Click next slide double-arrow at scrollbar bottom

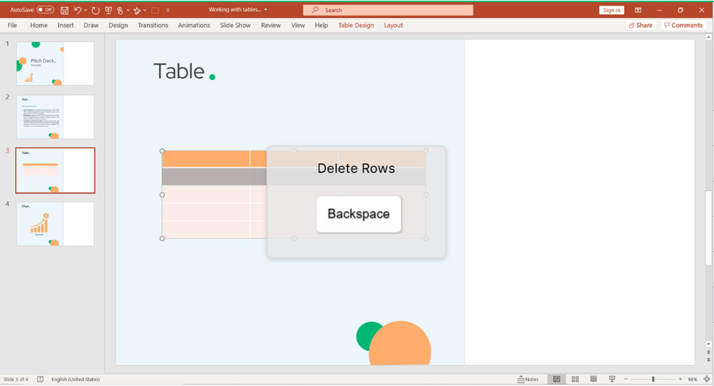tap(708, 359)
